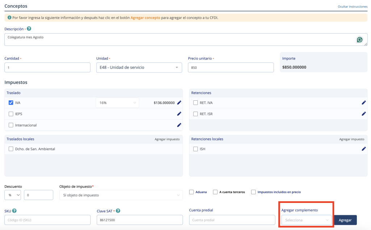Image resolution: width=371 pixels, height=230 pixels.
Task: Click the pencil icon for RET. ISR
Action: coord(364,114)
